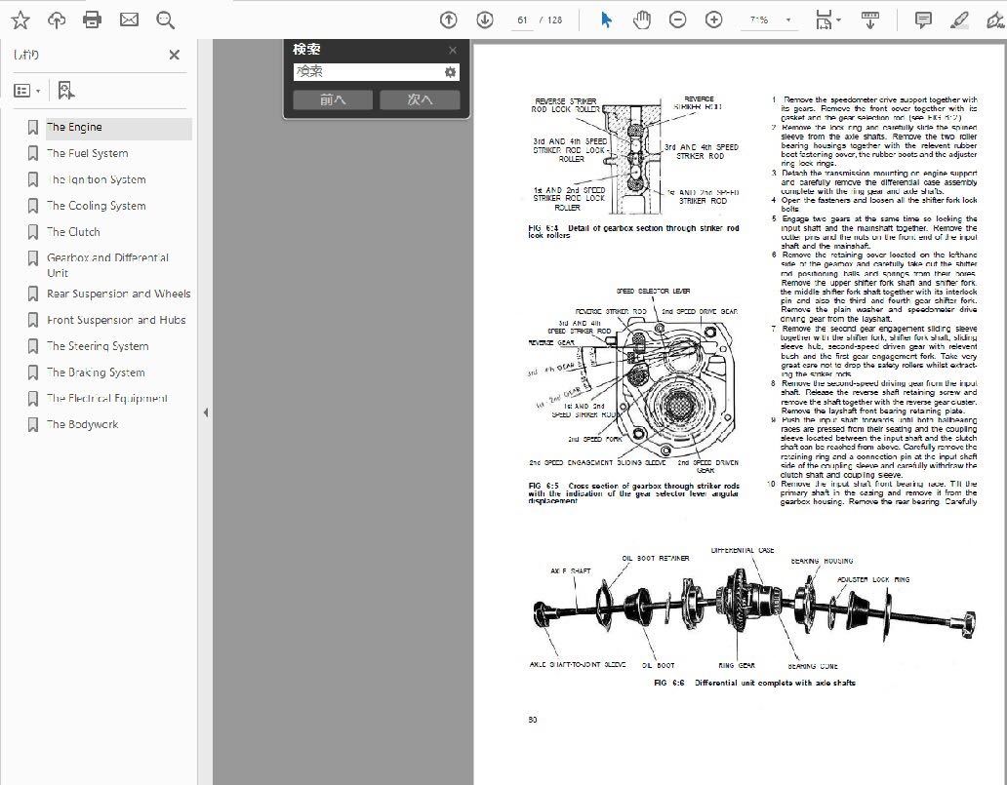Go to previous page with up arrow
This screenshot has height=785, width=1007.
(x=448, y=20)
